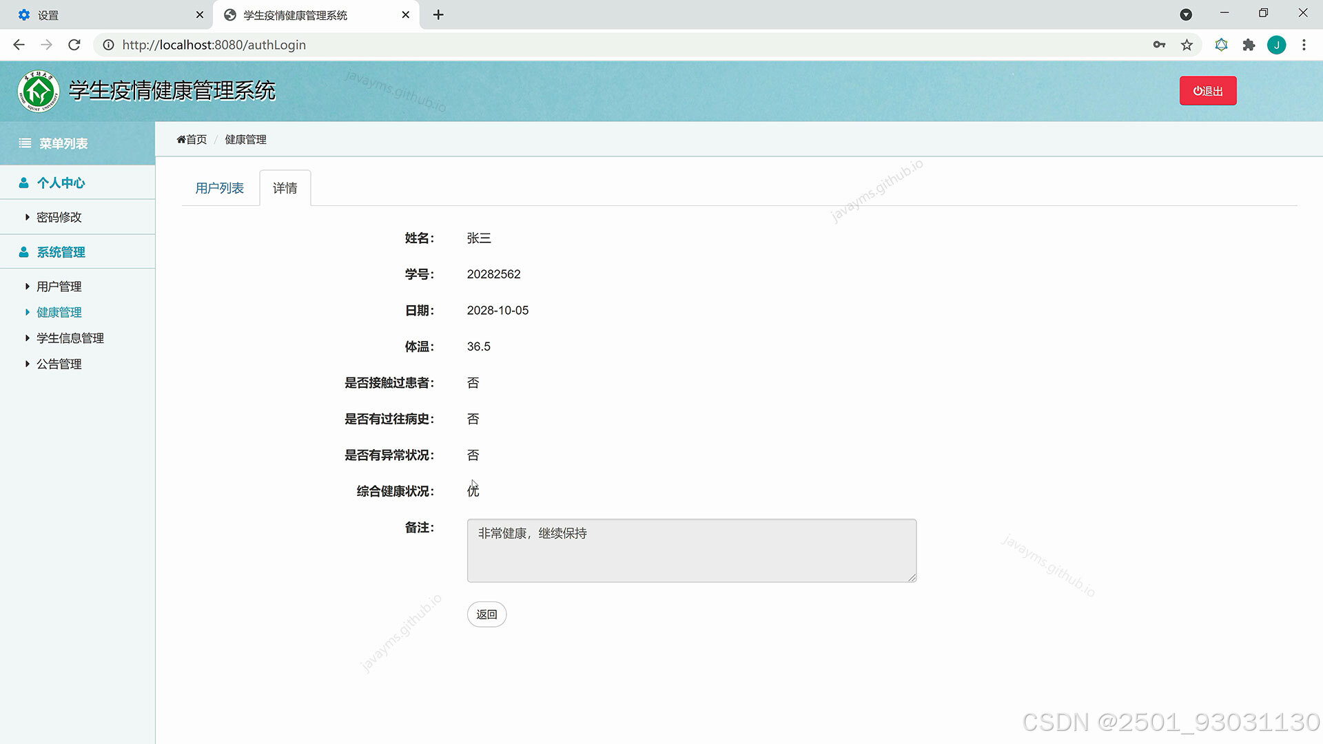Click the 是否接触过患者 label
Screen dimensions: 1323x744
(389, 383)
